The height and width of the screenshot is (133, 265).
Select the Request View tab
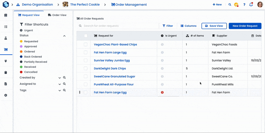[x=28, y=15]
